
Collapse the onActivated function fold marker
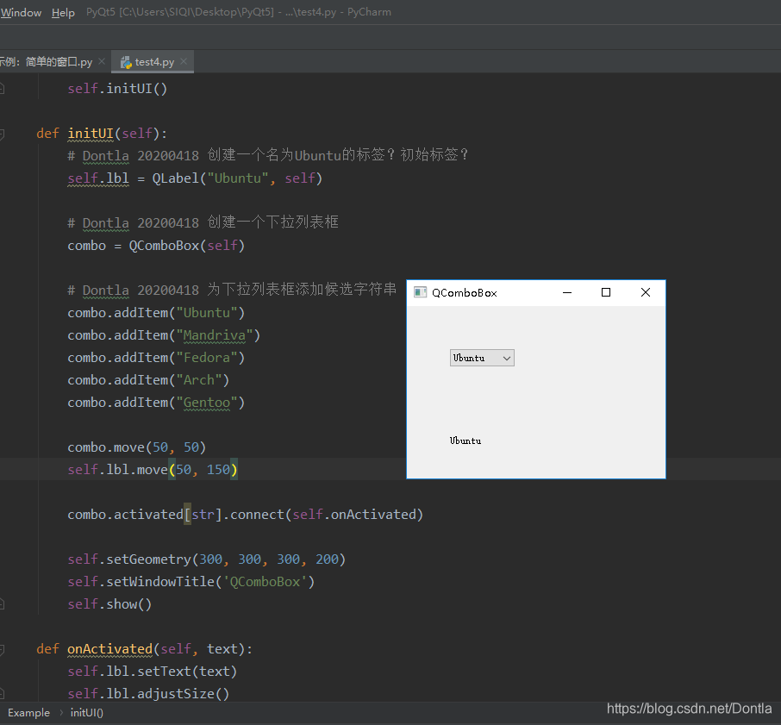2,649
